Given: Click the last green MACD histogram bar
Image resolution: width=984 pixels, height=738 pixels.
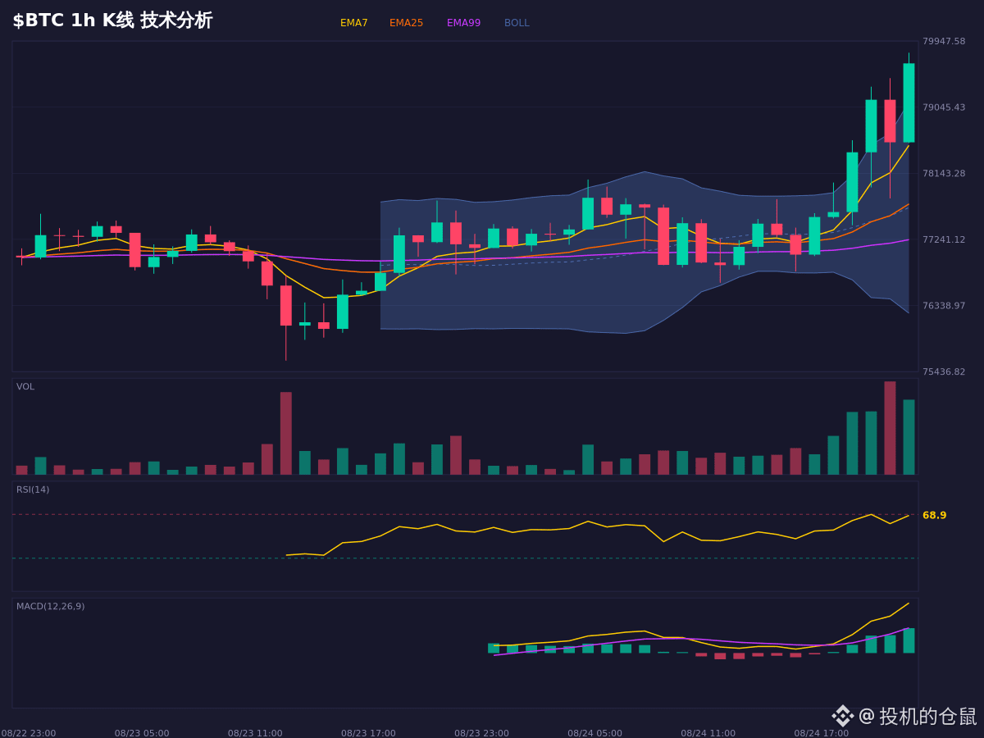Looking at the screenshot, I should click(x=909, y=640).
